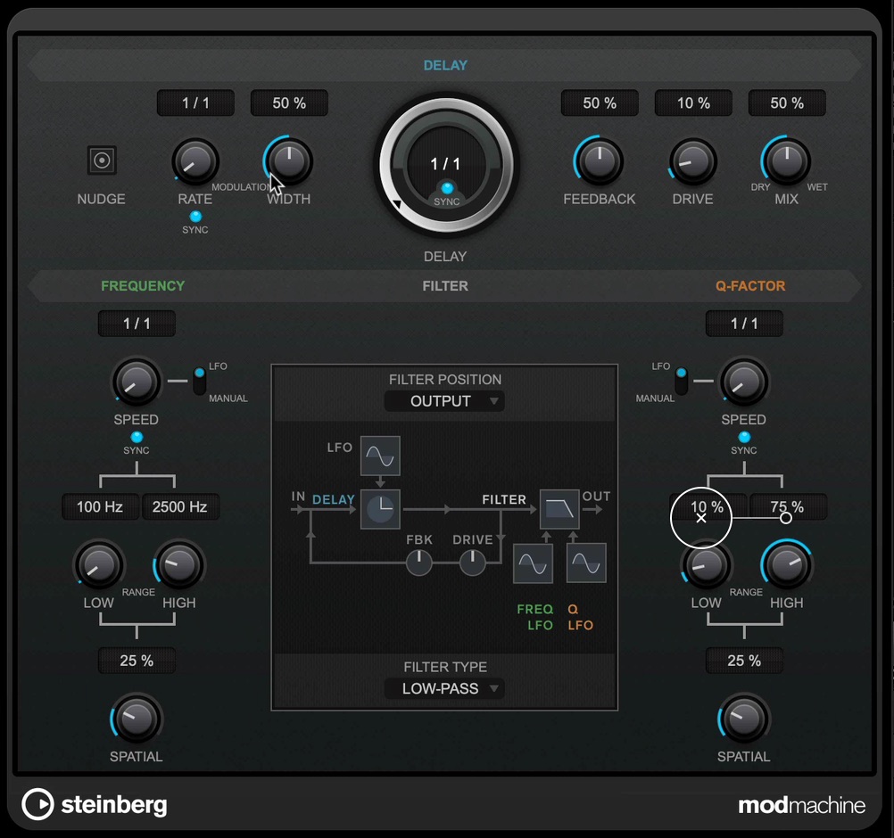Image resolution: width=894 pixels, height=838 pixels.
Task: Click the Frequency section header
Action: click(143, 286)
